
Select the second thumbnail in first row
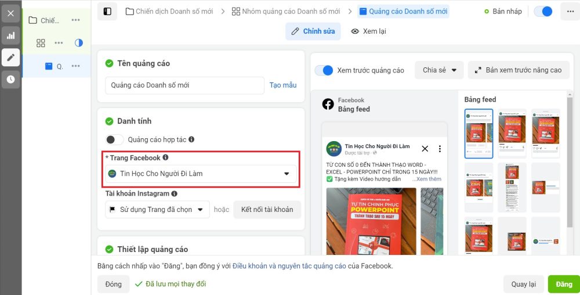tap(512, 134)
